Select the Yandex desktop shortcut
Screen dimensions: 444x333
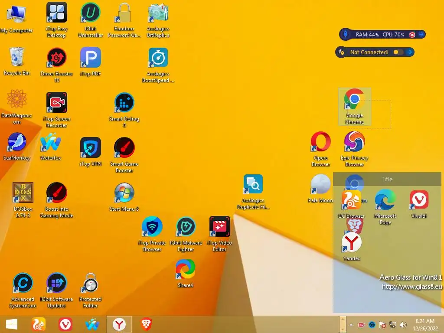point(351,247)
